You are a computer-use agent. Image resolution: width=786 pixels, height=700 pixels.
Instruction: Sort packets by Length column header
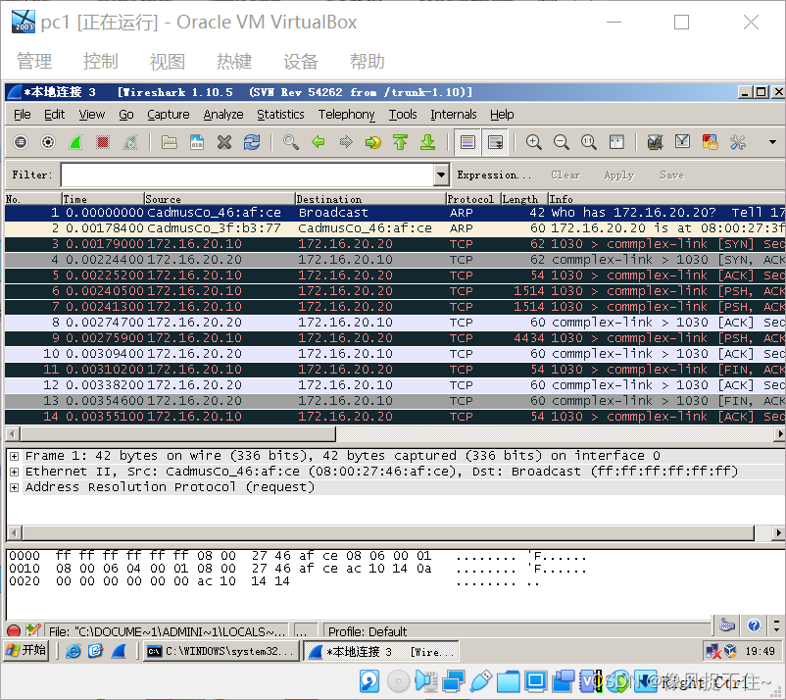(523, 199)
